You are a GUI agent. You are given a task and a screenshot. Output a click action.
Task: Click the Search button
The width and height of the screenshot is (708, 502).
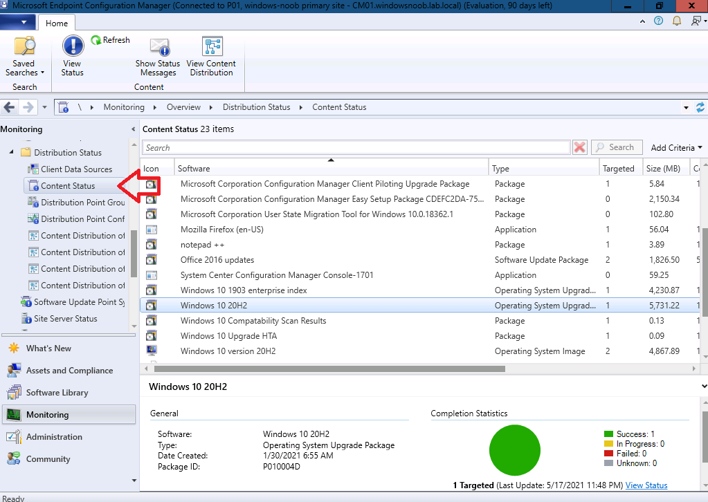[x=617, y=147]
